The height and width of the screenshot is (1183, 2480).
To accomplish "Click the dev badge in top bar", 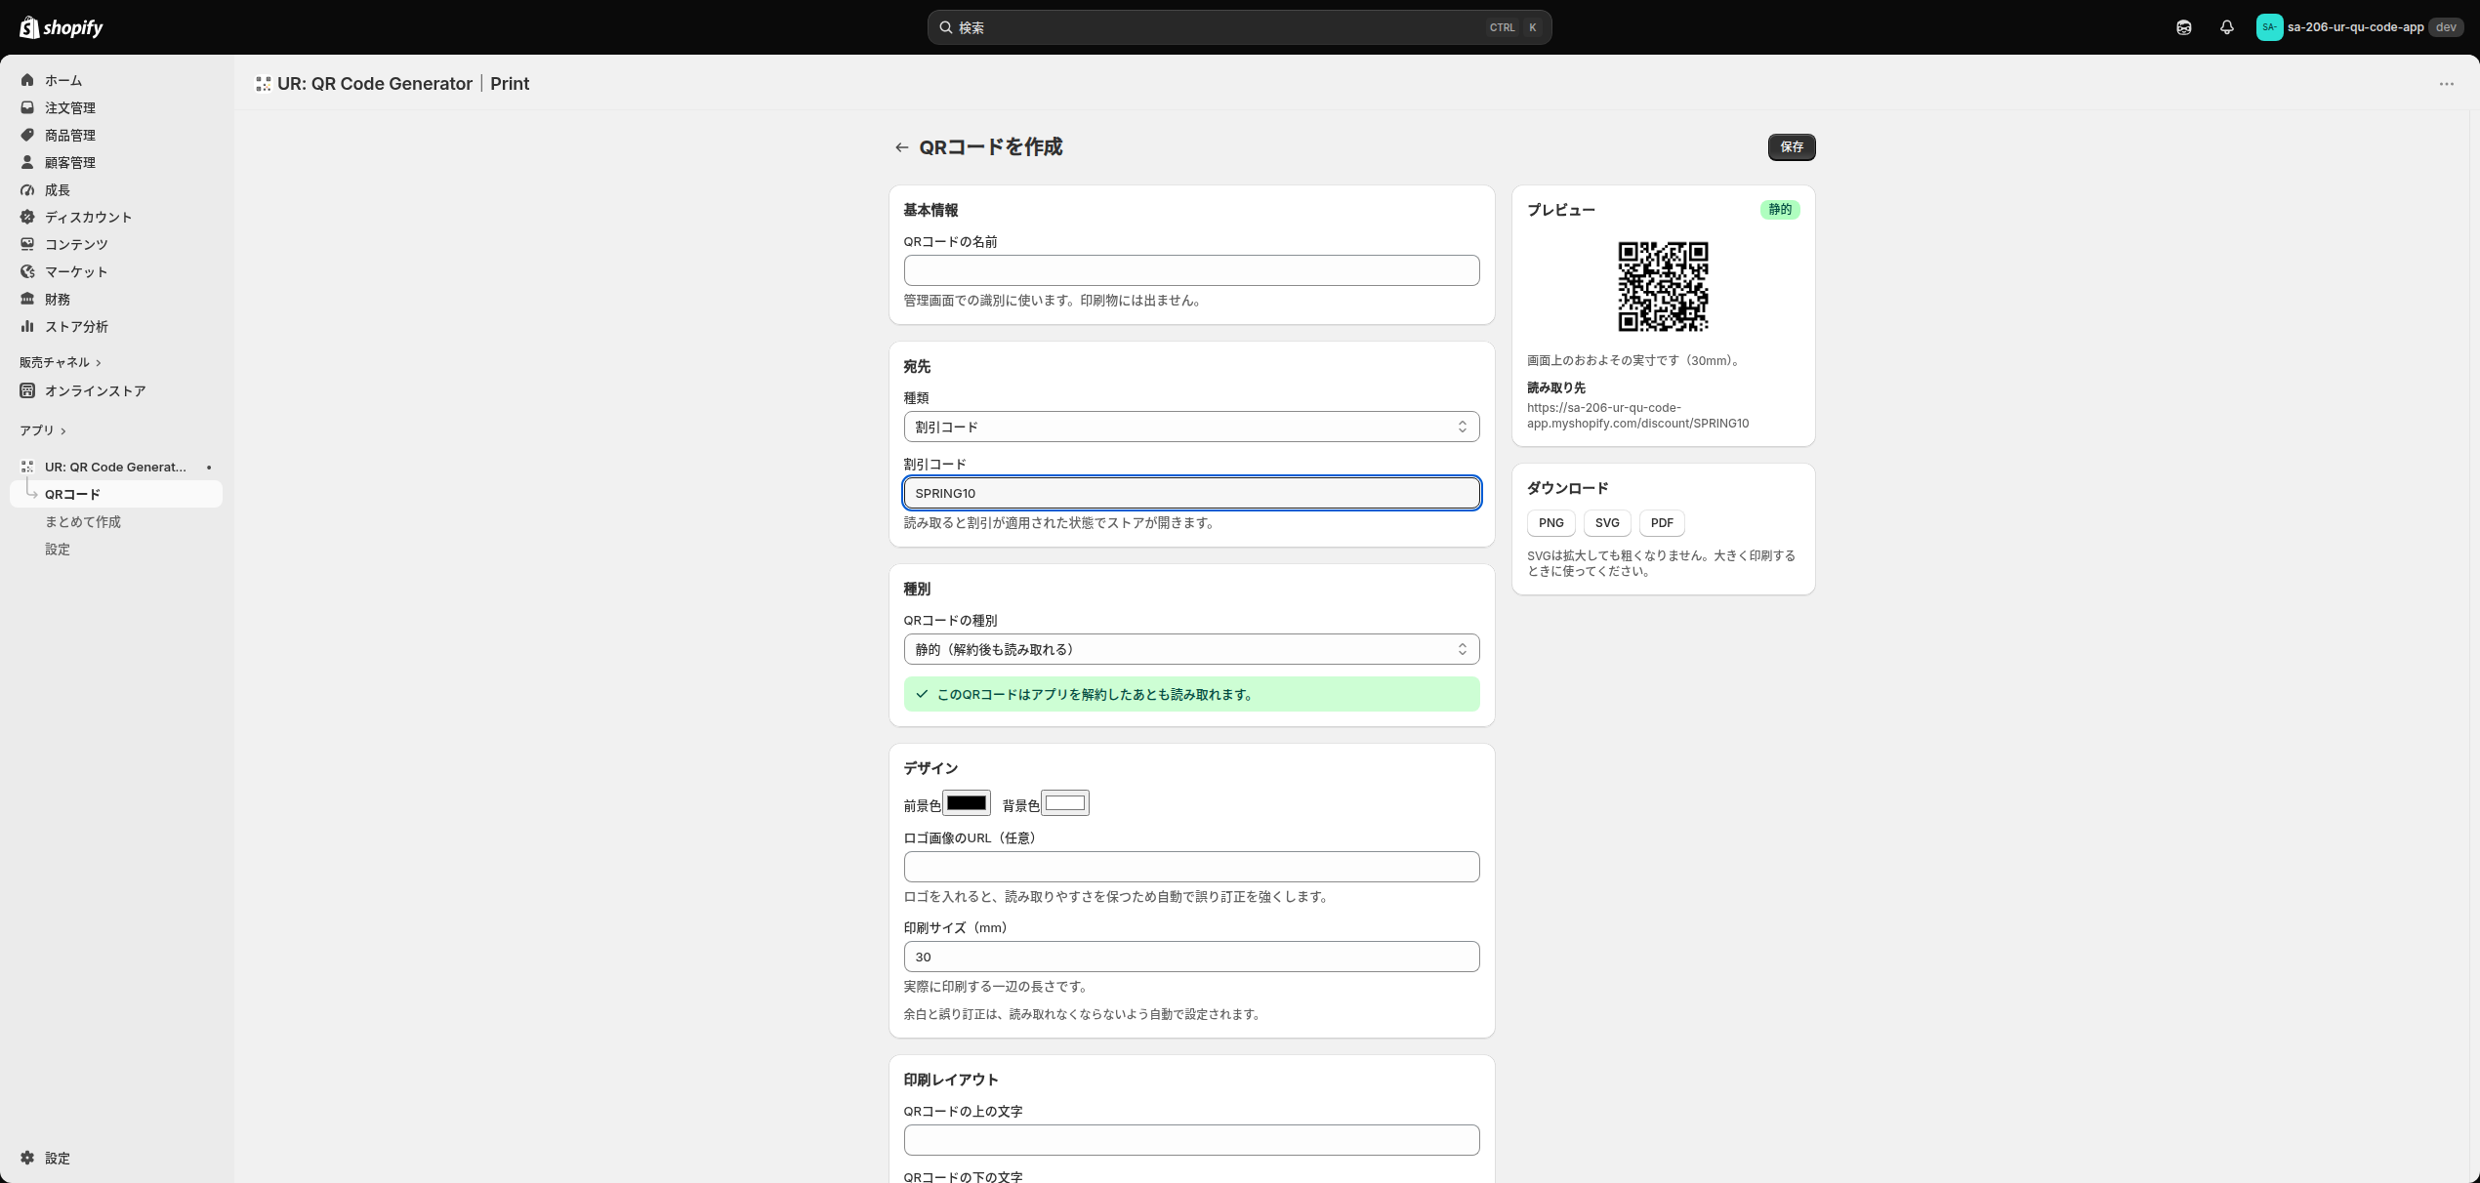I will click(x=2445, y=27).
